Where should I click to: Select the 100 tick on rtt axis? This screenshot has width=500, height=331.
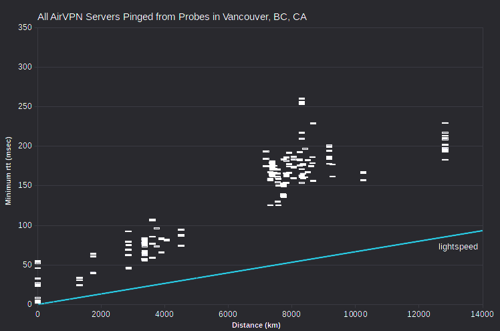[x=25, y=225]
